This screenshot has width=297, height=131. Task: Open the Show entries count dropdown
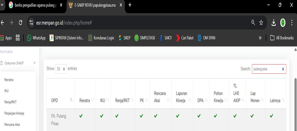click(61, 69)
